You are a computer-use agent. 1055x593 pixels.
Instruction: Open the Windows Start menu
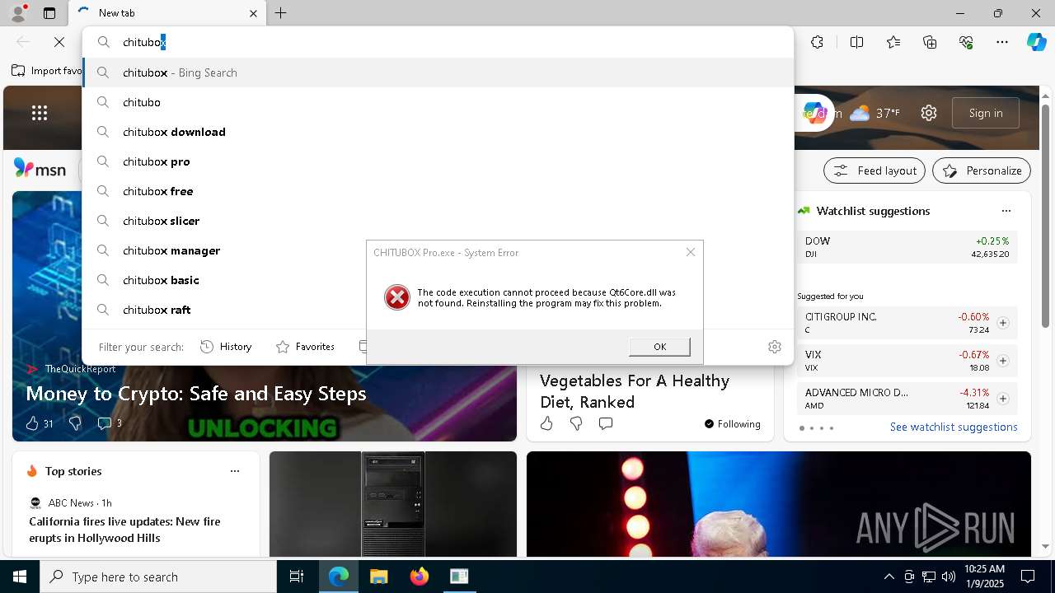20,577
